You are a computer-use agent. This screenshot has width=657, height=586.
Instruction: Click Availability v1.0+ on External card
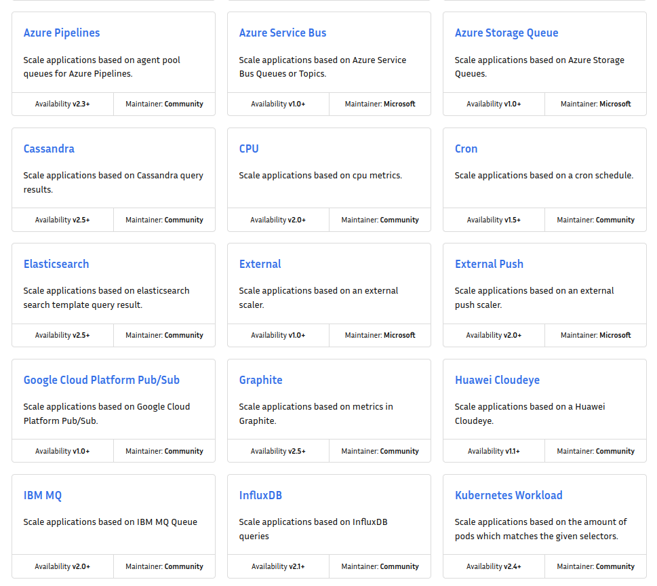click(278, 335)
